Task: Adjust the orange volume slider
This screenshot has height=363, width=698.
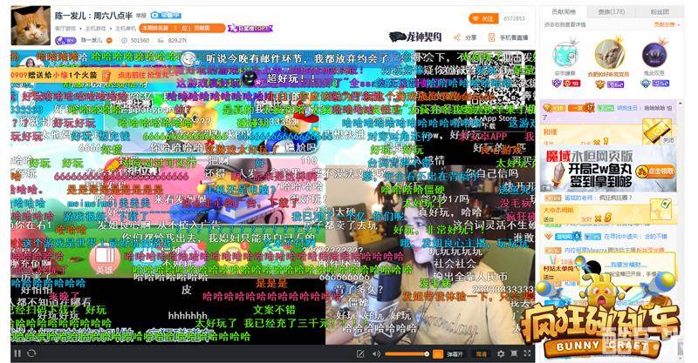Action: tap(407, 353)
